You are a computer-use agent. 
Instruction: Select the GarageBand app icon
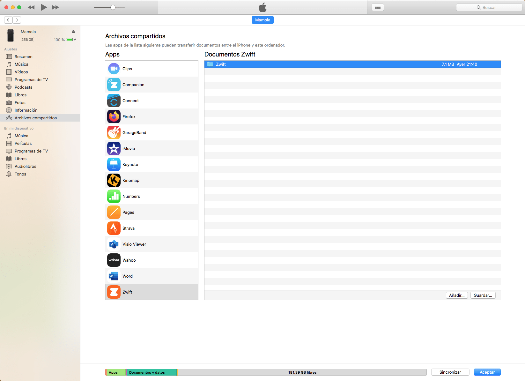tap(114, 132)
